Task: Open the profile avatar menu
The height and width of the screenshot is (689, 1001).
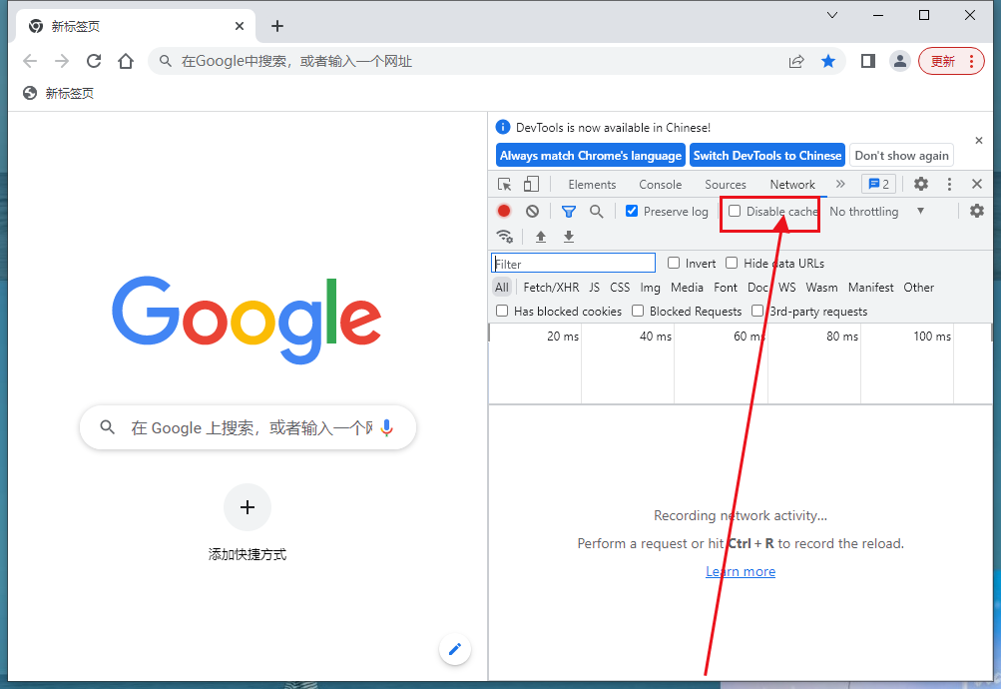Action: 899,61
